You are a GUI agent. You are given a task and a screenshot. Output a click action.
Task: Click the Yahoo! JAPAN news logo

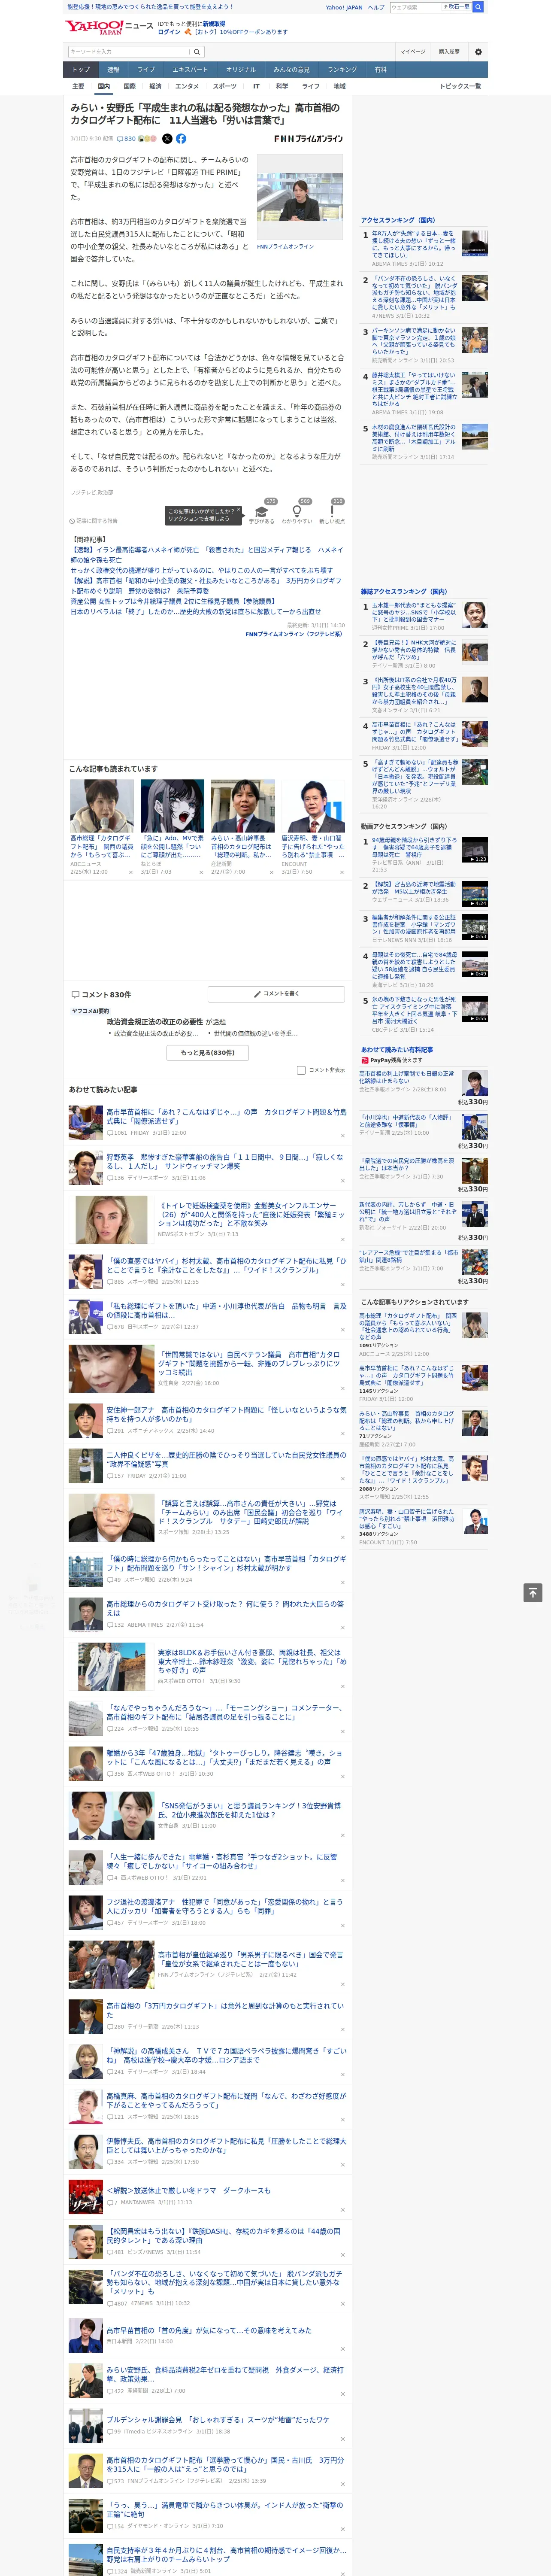[110, 28]
